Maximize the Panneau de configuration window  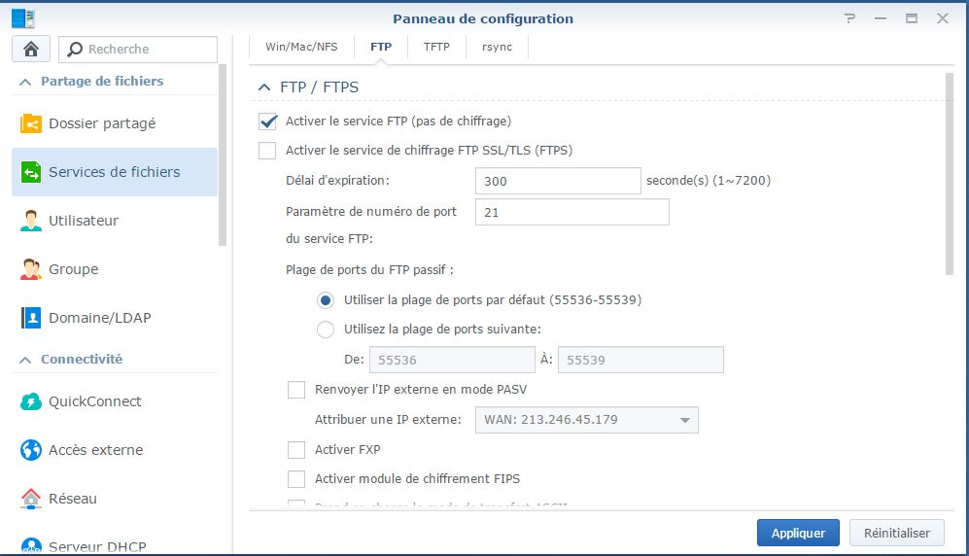[x=912, y=18]
